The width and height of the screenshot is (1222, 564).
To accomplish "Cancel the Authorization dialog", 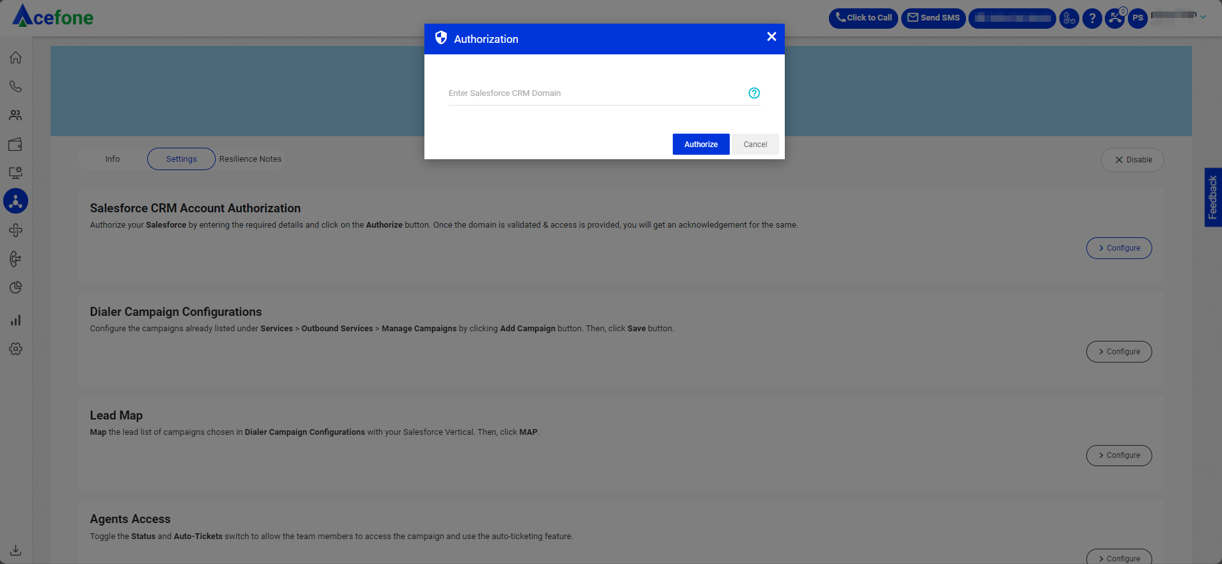I will [x=755, y=145].
